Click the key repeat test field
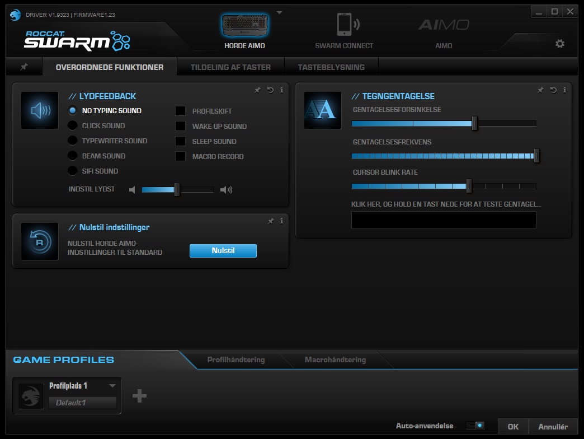Image resolution: width=584 pixels, height=439 pixels. pyautogui.click(x=444, y=220)
